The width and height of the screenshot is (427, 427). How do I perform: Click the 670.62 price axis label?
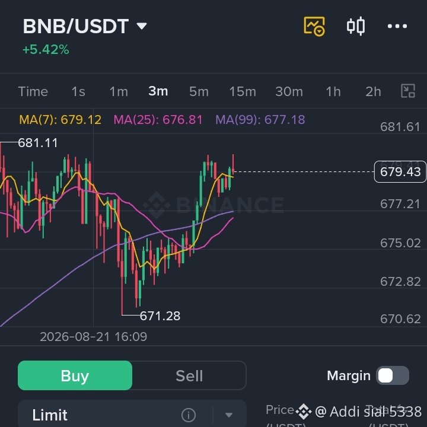pos(400,319)
